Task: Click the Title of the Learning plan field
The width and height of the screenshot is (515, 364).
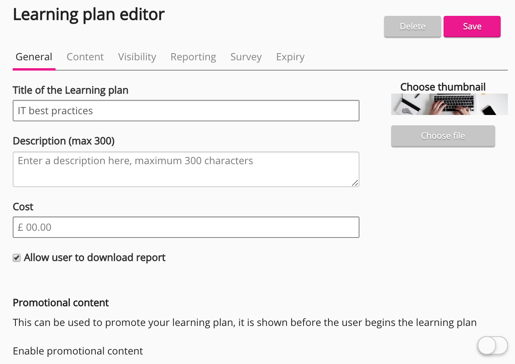Action: pyautogui.click(x=186, y=111)
